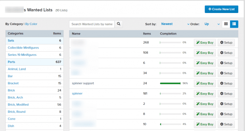The width and height of the screenshot is (245, 131).
Task: Switch to By Color view
Action: point(31,24)
